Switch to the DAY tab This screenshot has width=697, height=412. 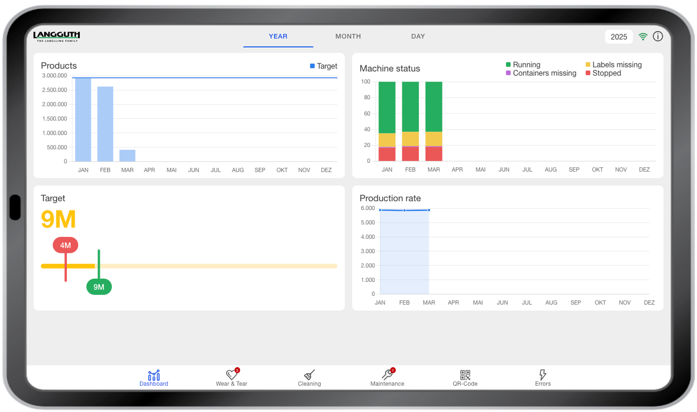pos(418,36)
